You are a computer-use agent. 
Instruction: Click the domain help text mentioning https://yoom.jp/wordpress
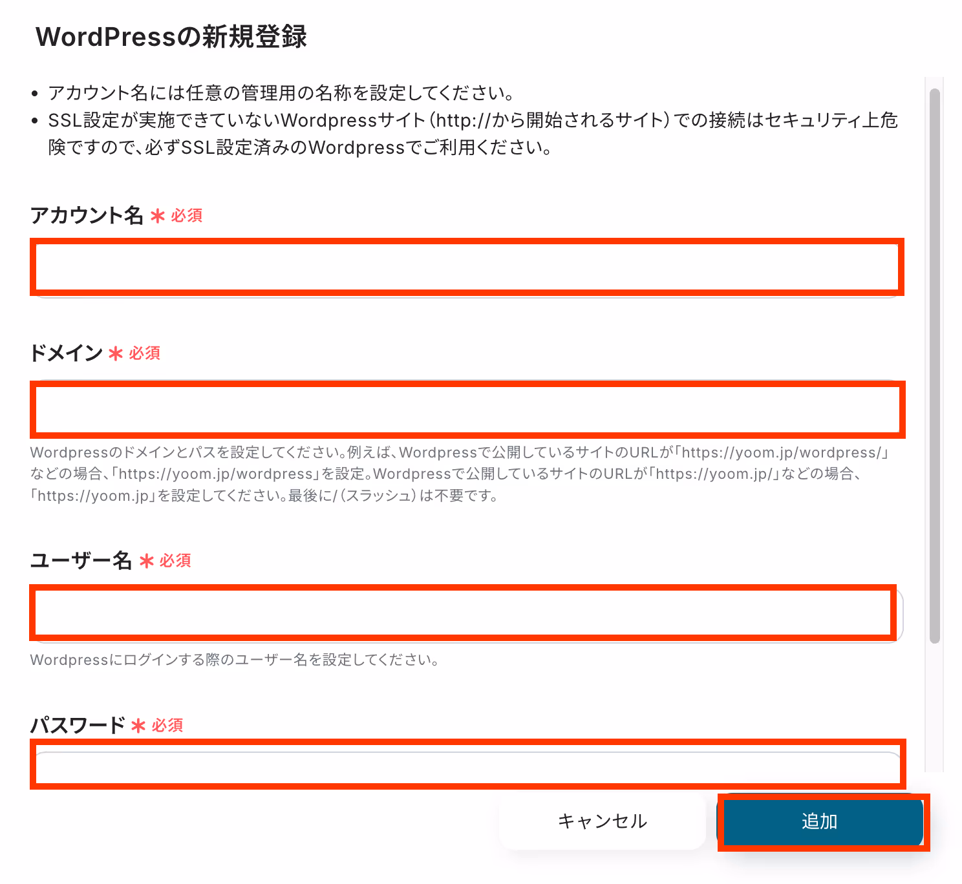pos(460,474)
